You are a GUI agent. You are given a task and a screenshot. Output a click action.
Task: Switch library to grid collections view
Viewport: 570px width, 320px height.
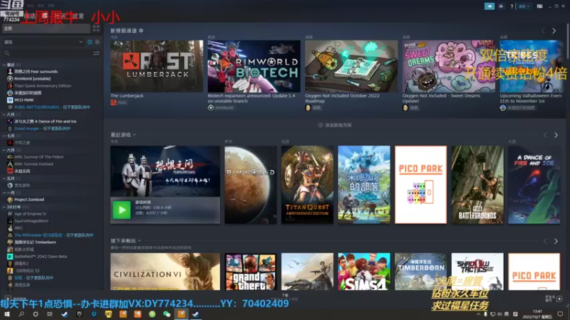click(x=96, y=28)
